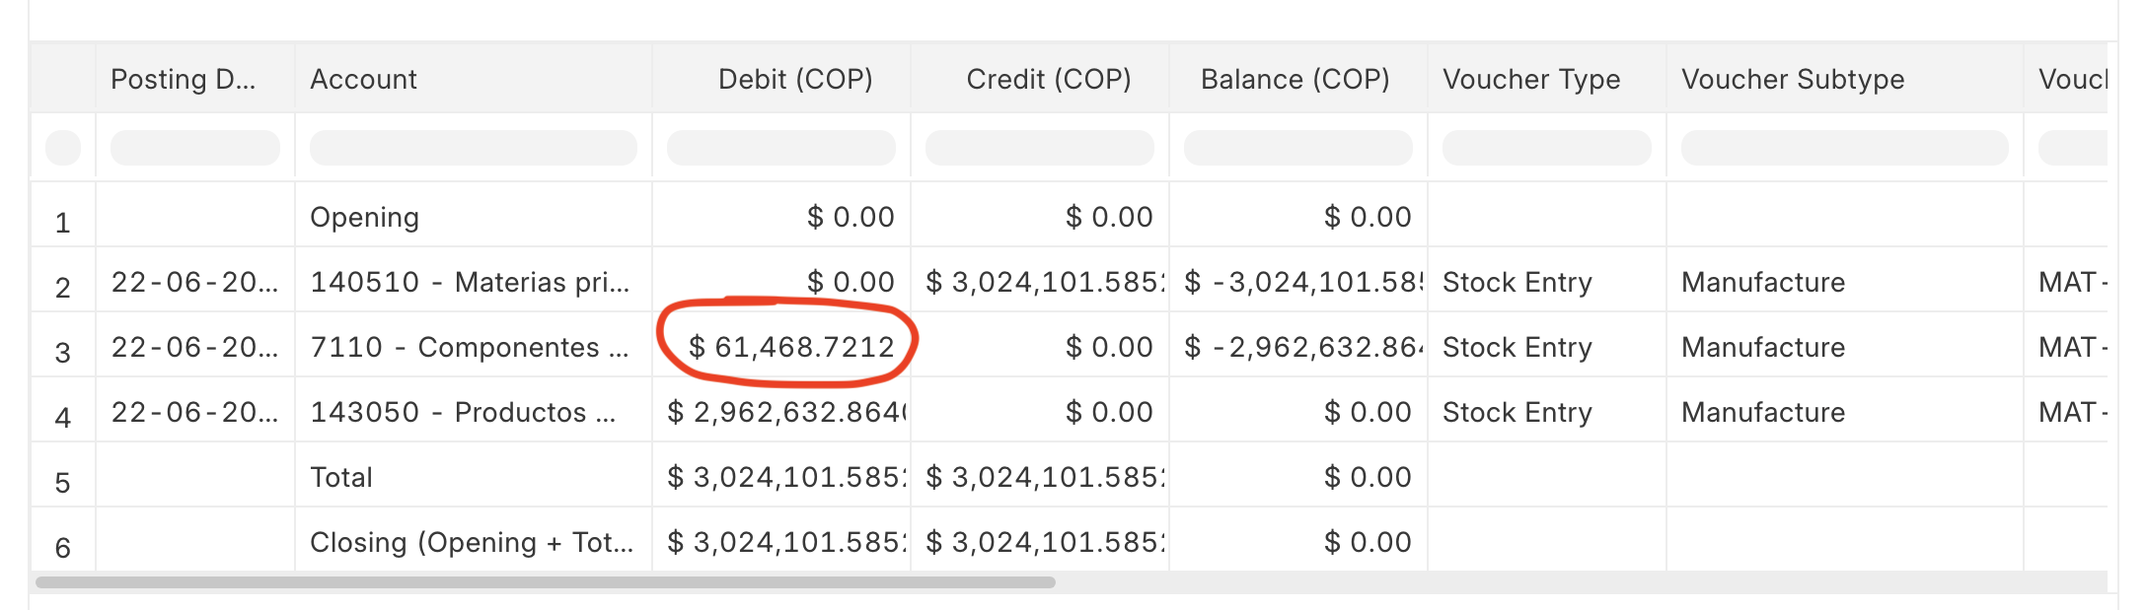2147x610 pixels.
Task: Focus the Posting Date filter field
Action: click(x=195, y=148)
